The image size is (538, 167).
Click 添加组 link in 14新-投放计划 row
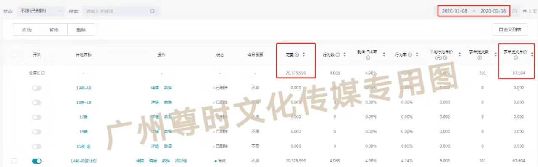coord(181,161)
